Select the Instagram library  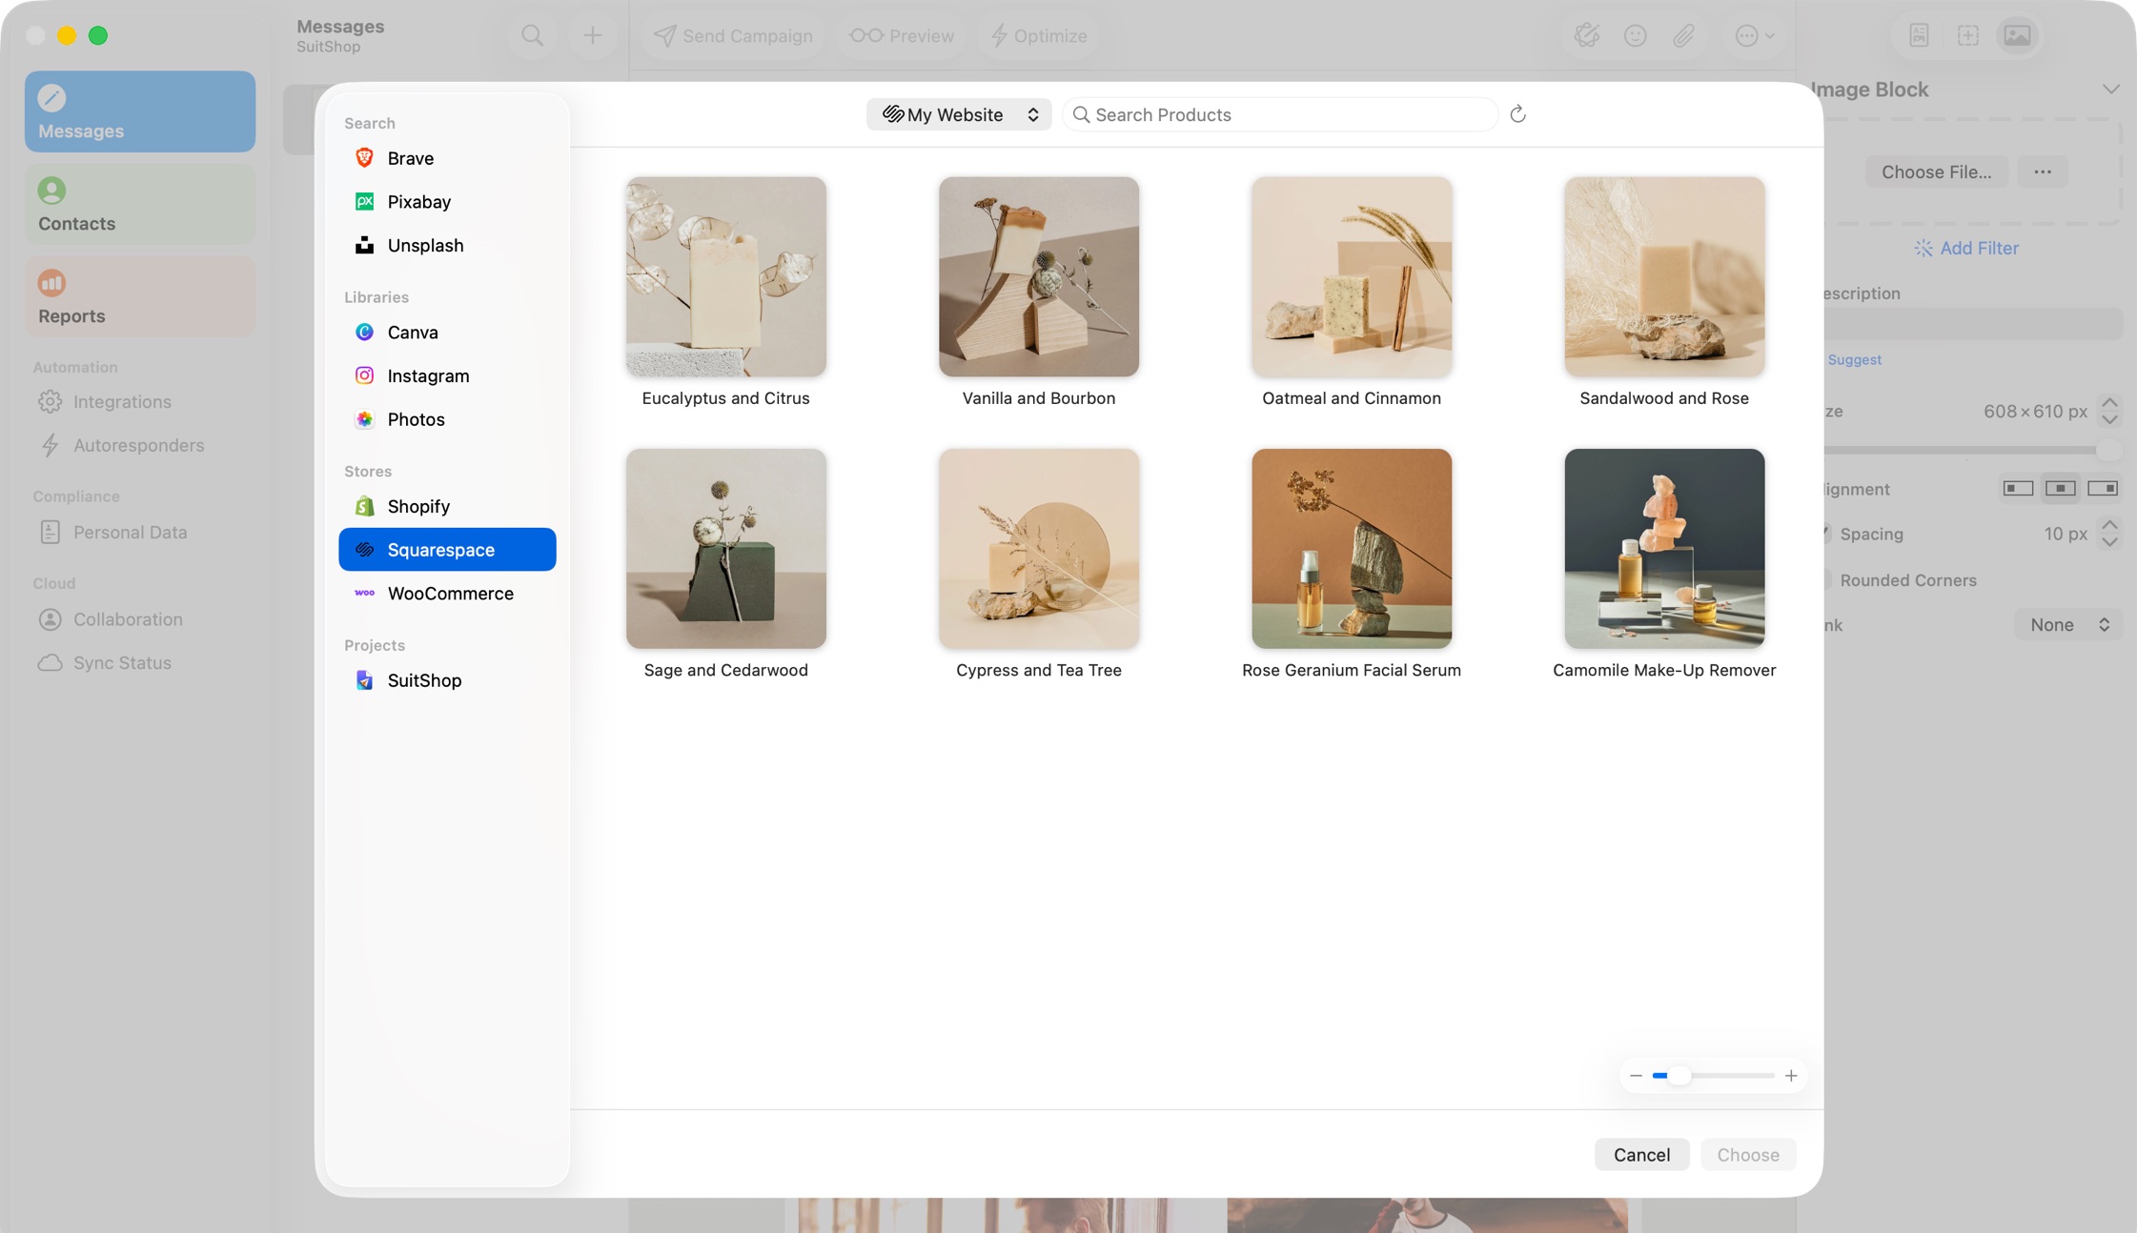click(428, 375)
